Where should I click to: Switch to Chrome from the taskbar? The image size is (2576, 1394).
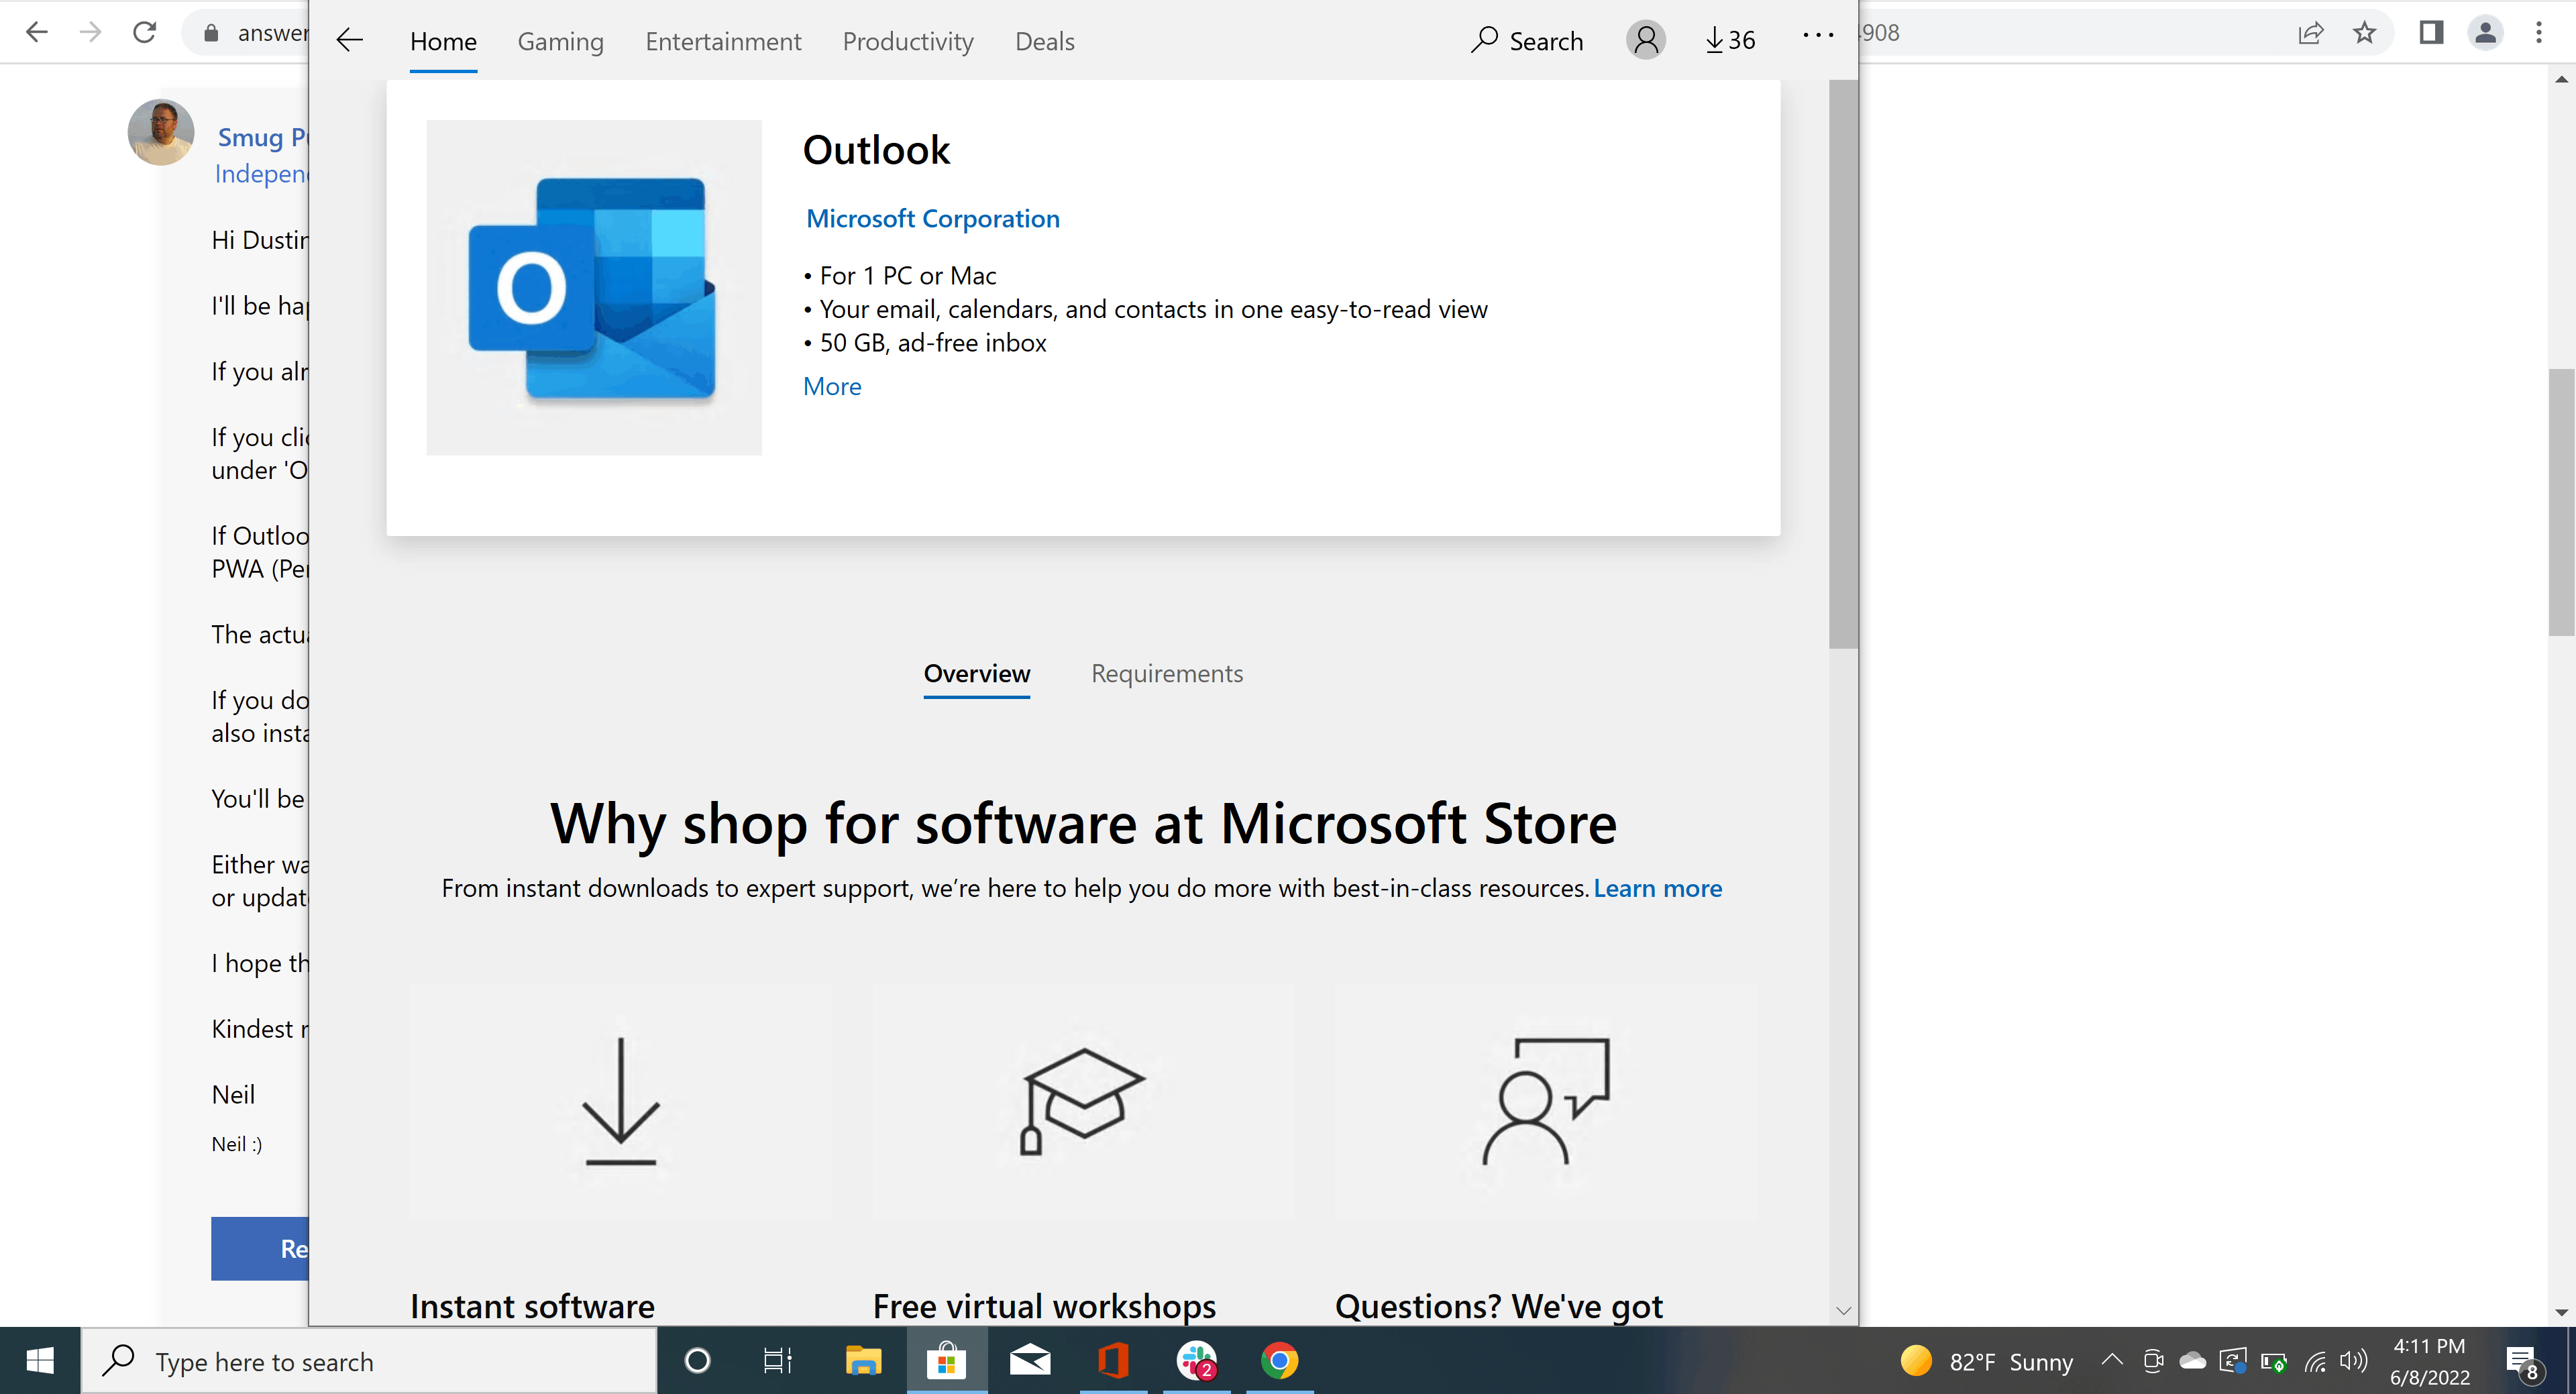[1280, 1361]
